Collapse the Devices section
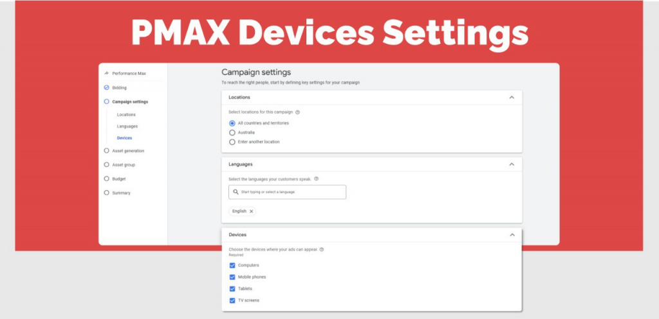Screen dimensions: 659x319 tap(512, 235)
